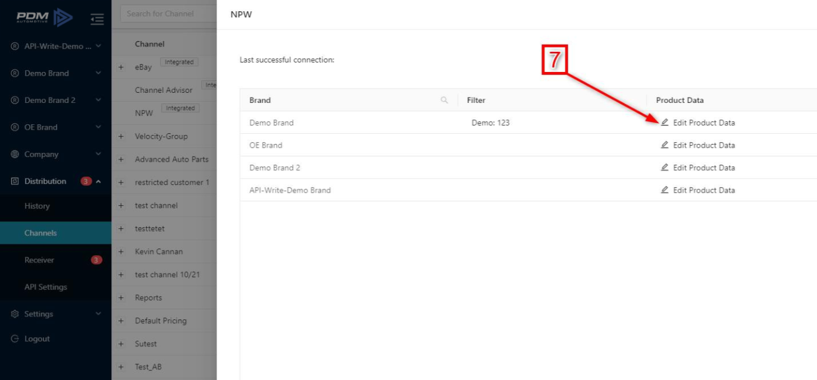The width and height of the screenshot is (817, 380).
Task: Select the Channel Advisor row
Action: pos(164,90)
